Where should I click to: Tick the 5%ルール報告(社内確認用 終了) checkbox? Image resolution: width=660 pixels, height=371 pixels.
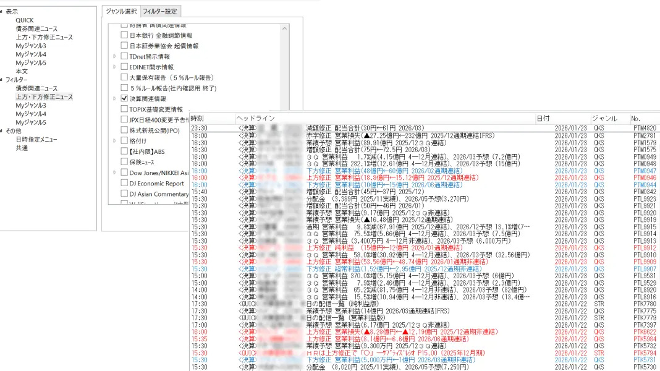pos(124,88)
